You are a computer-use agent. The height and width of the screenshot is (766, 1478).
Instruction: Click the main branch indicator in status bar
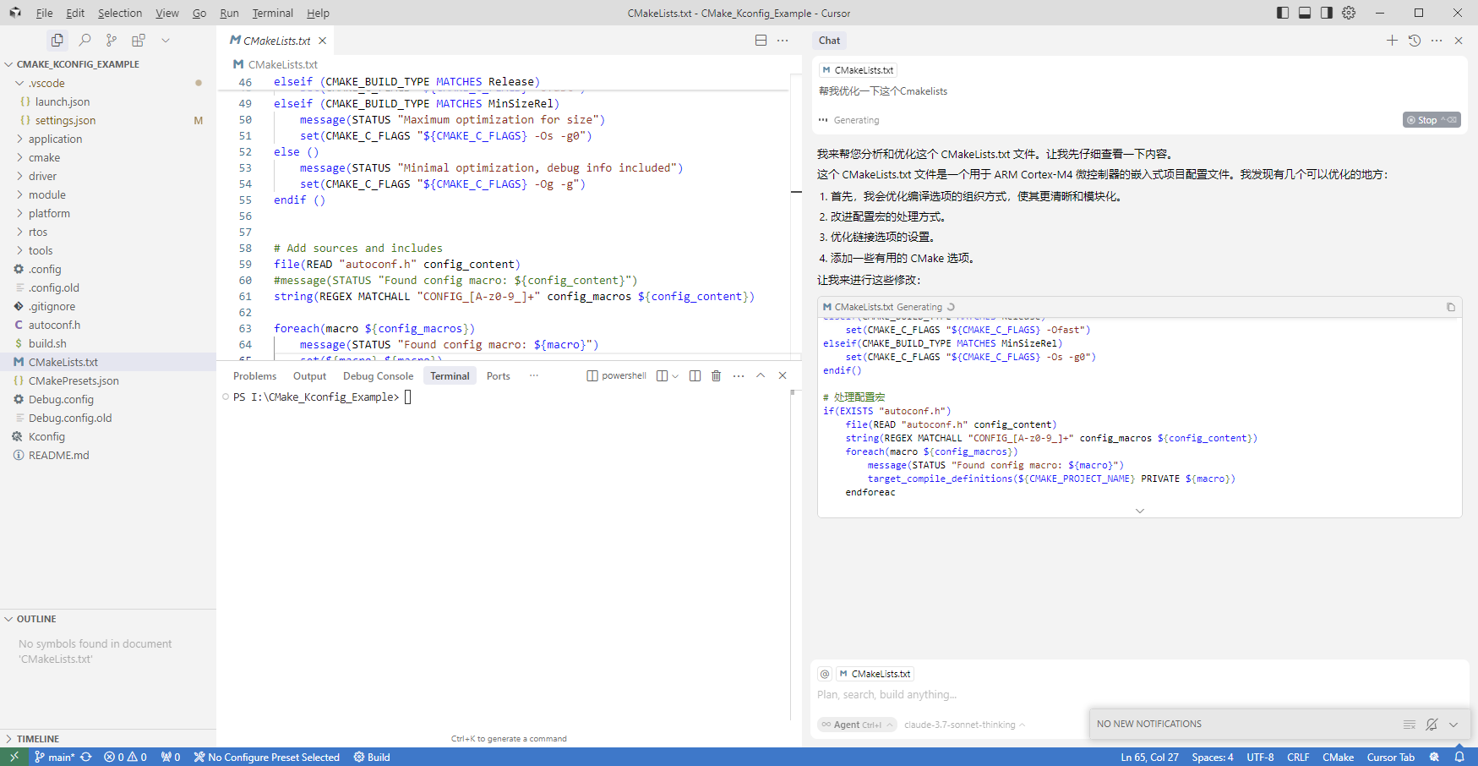(54, 758)
